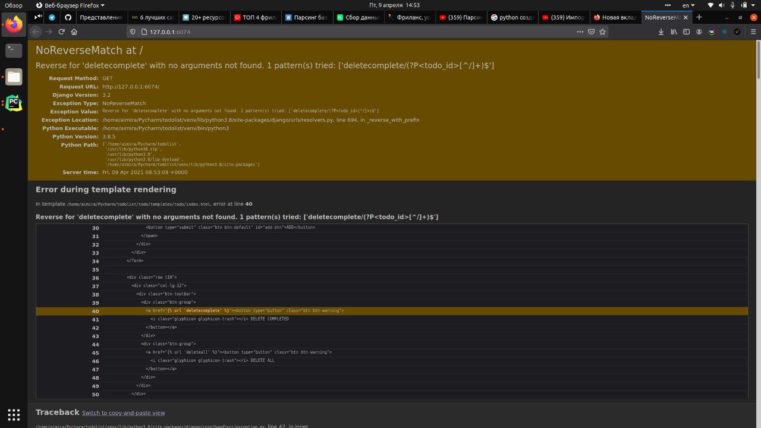The image size is (761, 428).
Task: Open PyCharm from the dock
Action: [x=14, y=103]
